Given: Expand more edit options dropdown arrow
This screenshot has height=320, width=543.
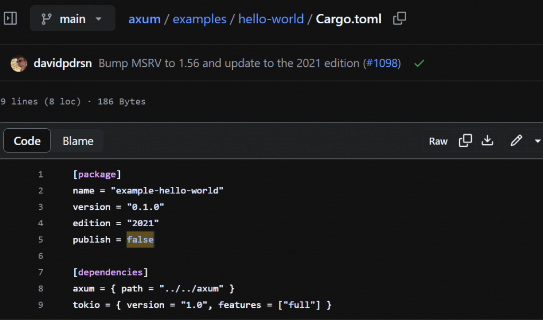Looking at the screenshot, I should tap(537, 141).
